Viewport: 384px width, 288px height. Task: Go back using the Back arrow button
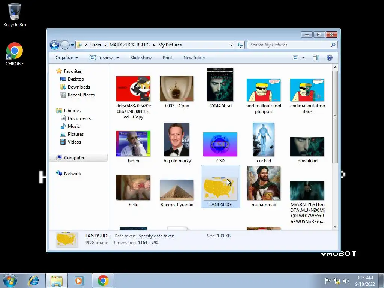point(54,45)
